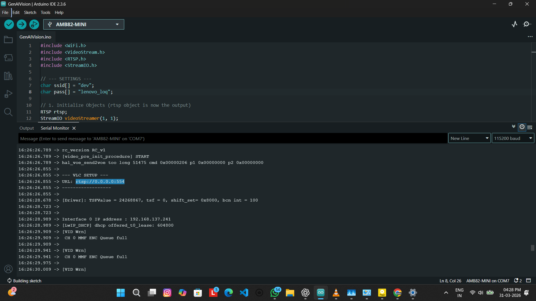Open File Explorer from the taskbar

point(290,293)
